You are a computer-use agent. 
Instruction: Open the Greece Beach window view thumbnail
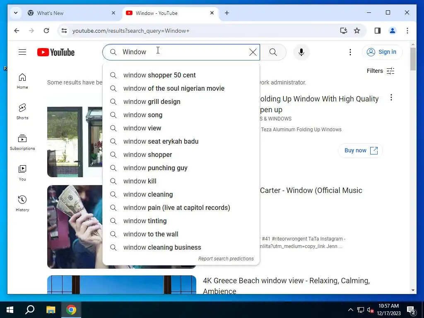point(122,284)
